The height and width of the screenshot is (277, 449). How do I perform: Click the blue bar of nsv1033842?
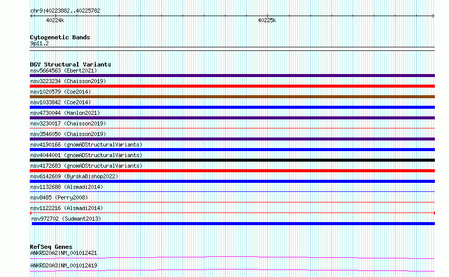[232, 107]
